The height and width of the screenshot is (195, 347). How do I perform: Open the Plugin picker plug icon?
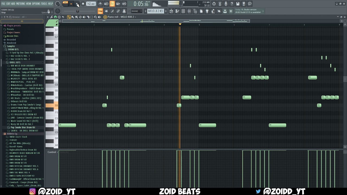click(x=207, y=11)
